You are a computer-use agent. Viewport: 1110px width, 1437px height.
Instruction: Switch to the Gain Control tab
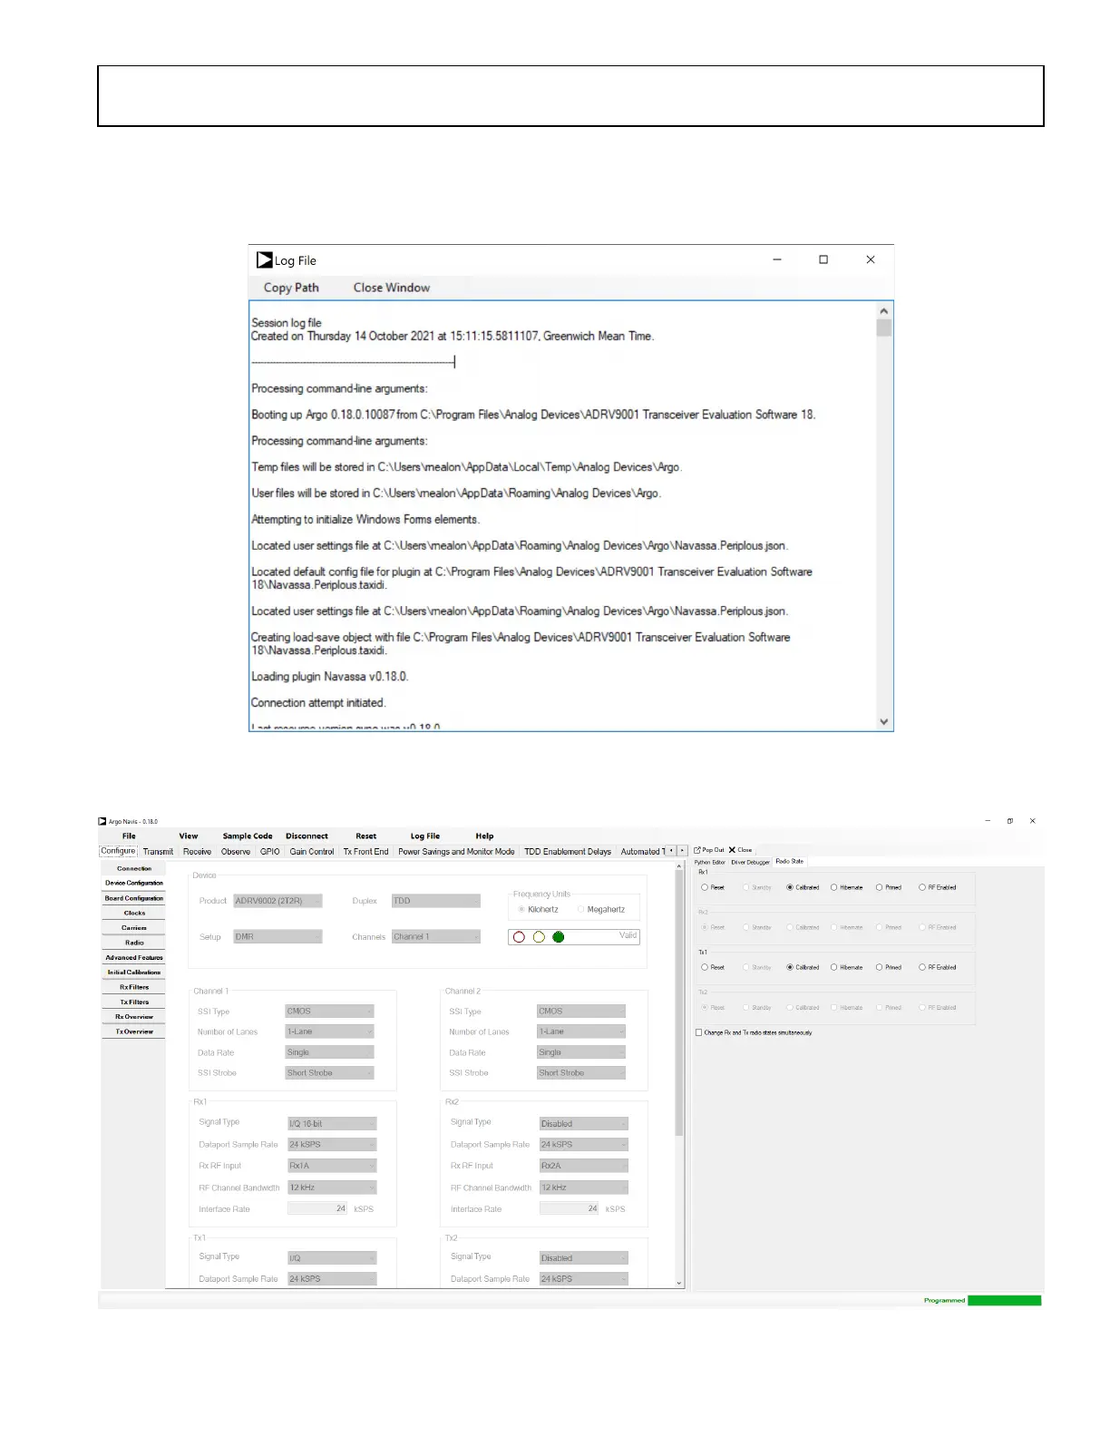(312, 852)
